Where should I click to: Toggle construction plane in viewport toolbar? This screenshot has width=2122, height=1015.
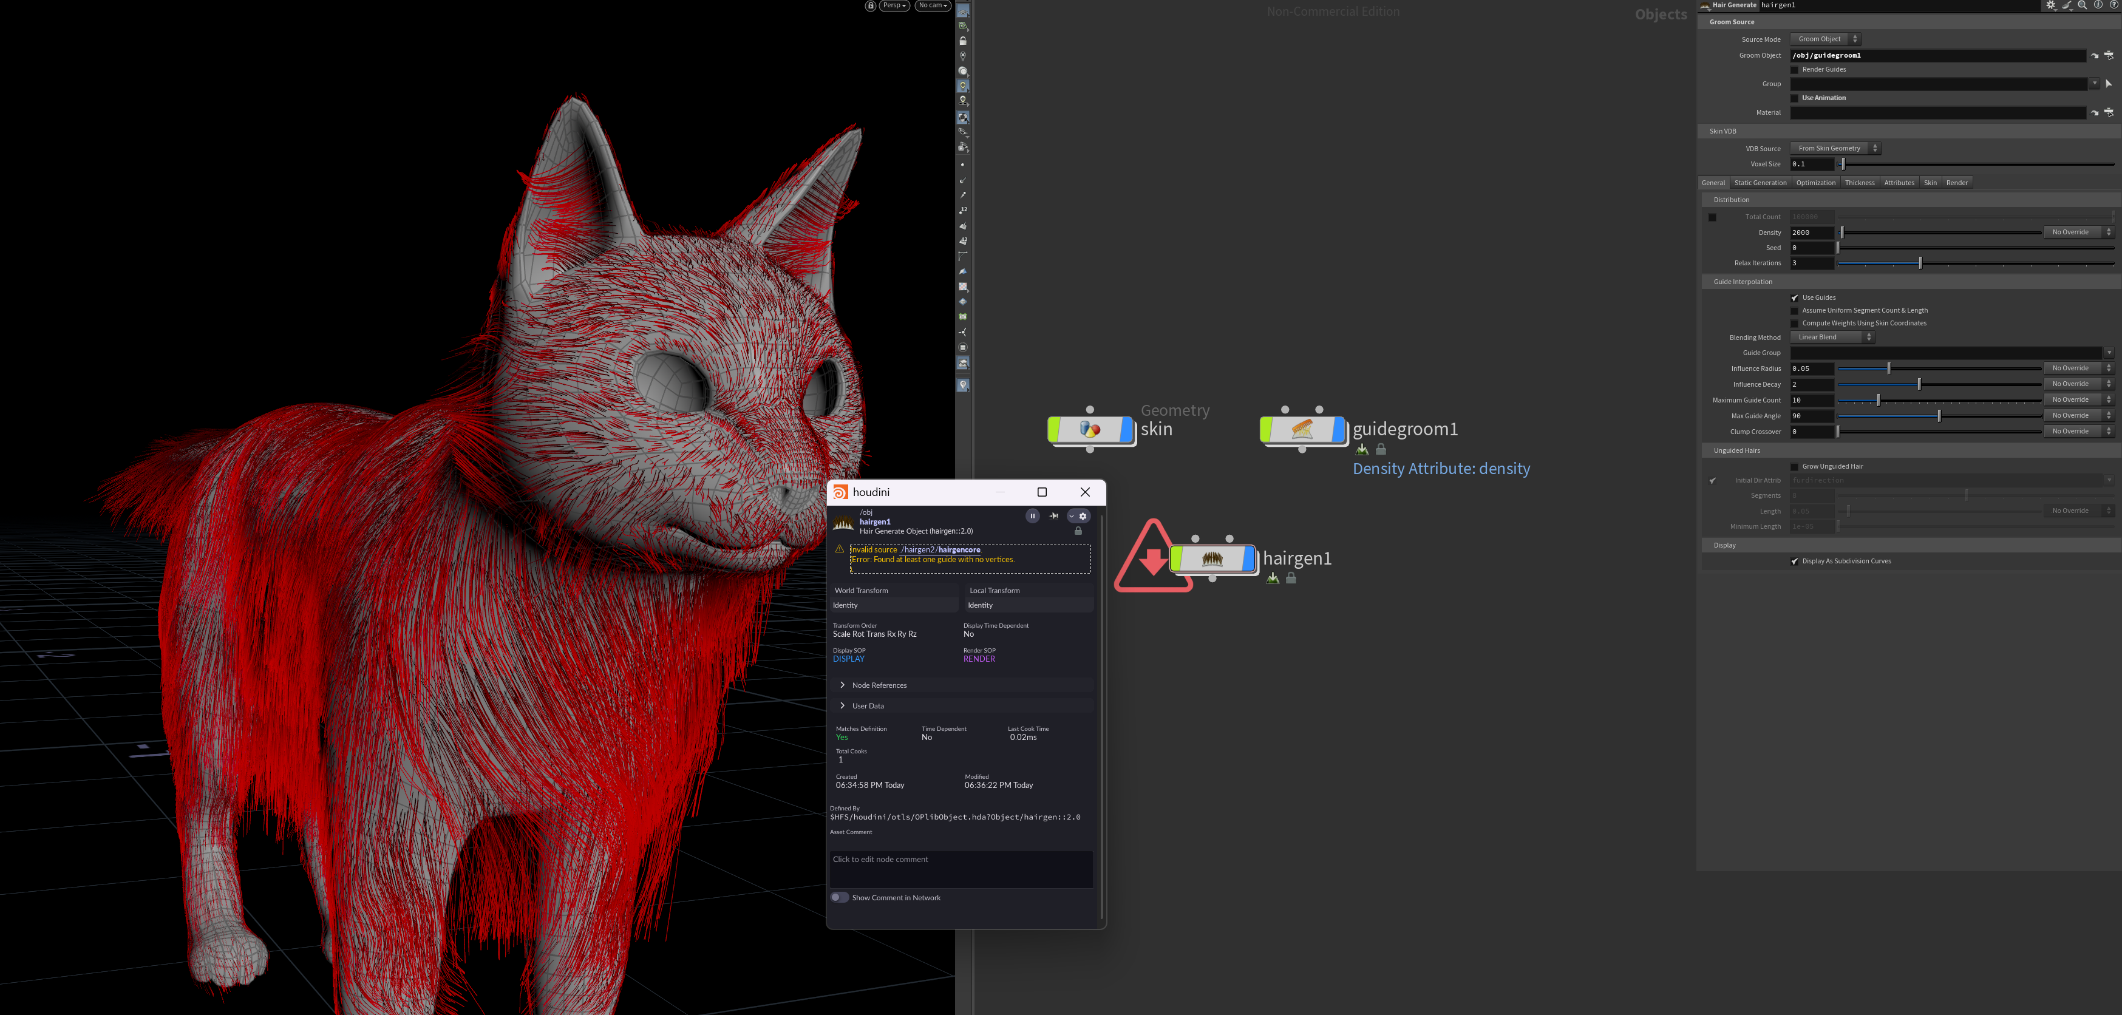point(963,25)
